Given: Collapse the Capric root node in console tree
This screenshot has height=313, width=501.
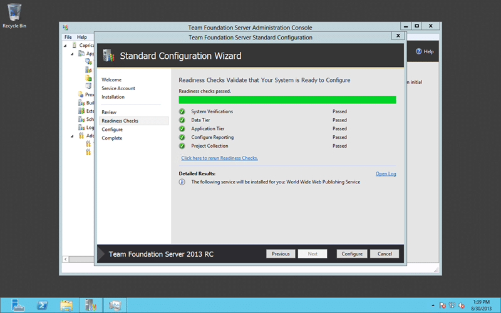Looking at the screenshot, I should (x=65, y=46).
